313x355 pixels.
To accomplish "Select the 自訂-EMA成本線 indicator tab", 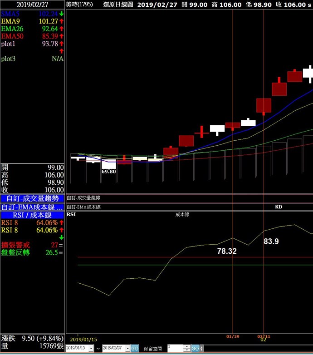I will (x=32, y=207).
